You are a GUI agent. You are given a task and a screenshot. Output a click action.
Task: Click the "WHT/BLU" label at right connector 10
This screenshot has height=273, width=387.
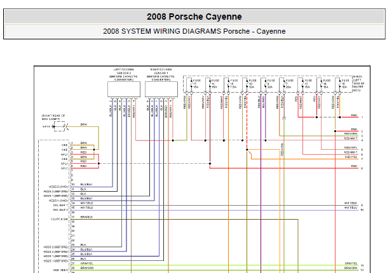click(351, 208)
